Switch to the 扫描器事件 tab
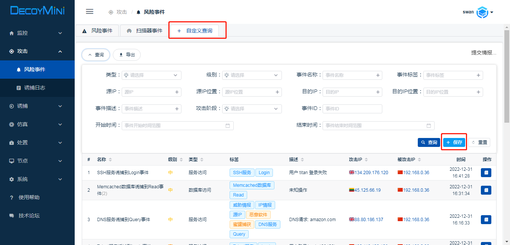 coord(144,31)
